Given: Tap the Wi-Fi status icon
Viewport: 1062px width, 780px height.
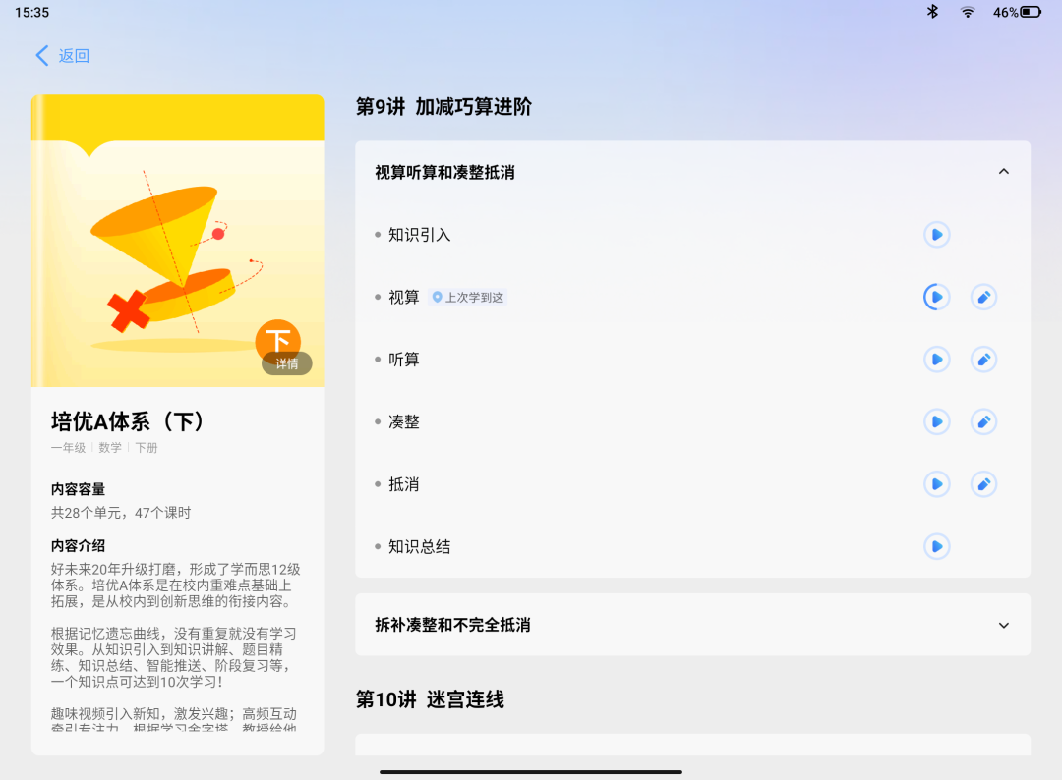Looking at the screenshot, I should click(968, 12).
